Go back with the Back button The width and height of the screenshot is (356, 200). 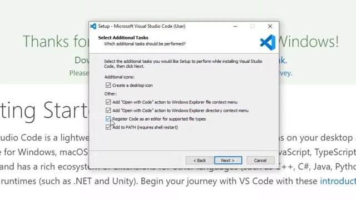click(x=199, y=161)
